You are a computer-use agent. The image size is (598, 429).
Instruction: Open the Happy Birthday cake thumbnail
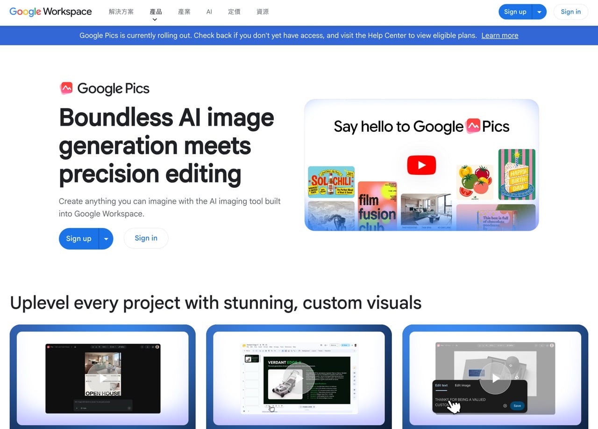[x=517, y=174]
